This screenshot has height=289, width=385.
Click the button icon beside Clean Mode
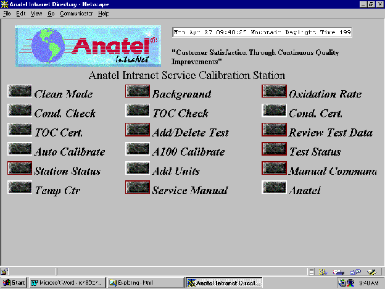pyautogui.click(x=20, y=91)
